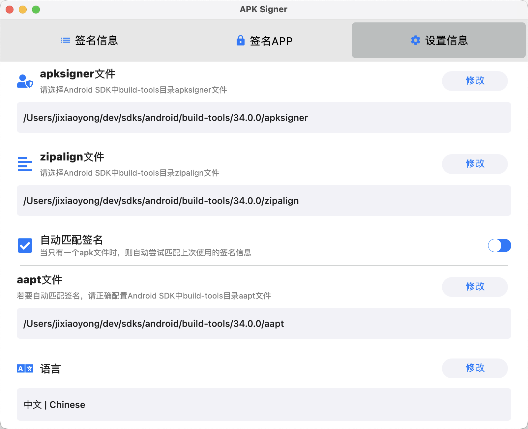
Task: Click the aapt文件 heading
Action: pyautogui.click(x=40, y=280)
